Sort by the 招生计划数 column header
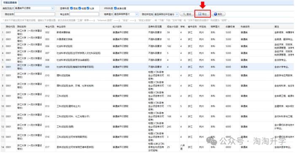Image resolution: width=295 pixels, height=153 pixels. (172, 27)
